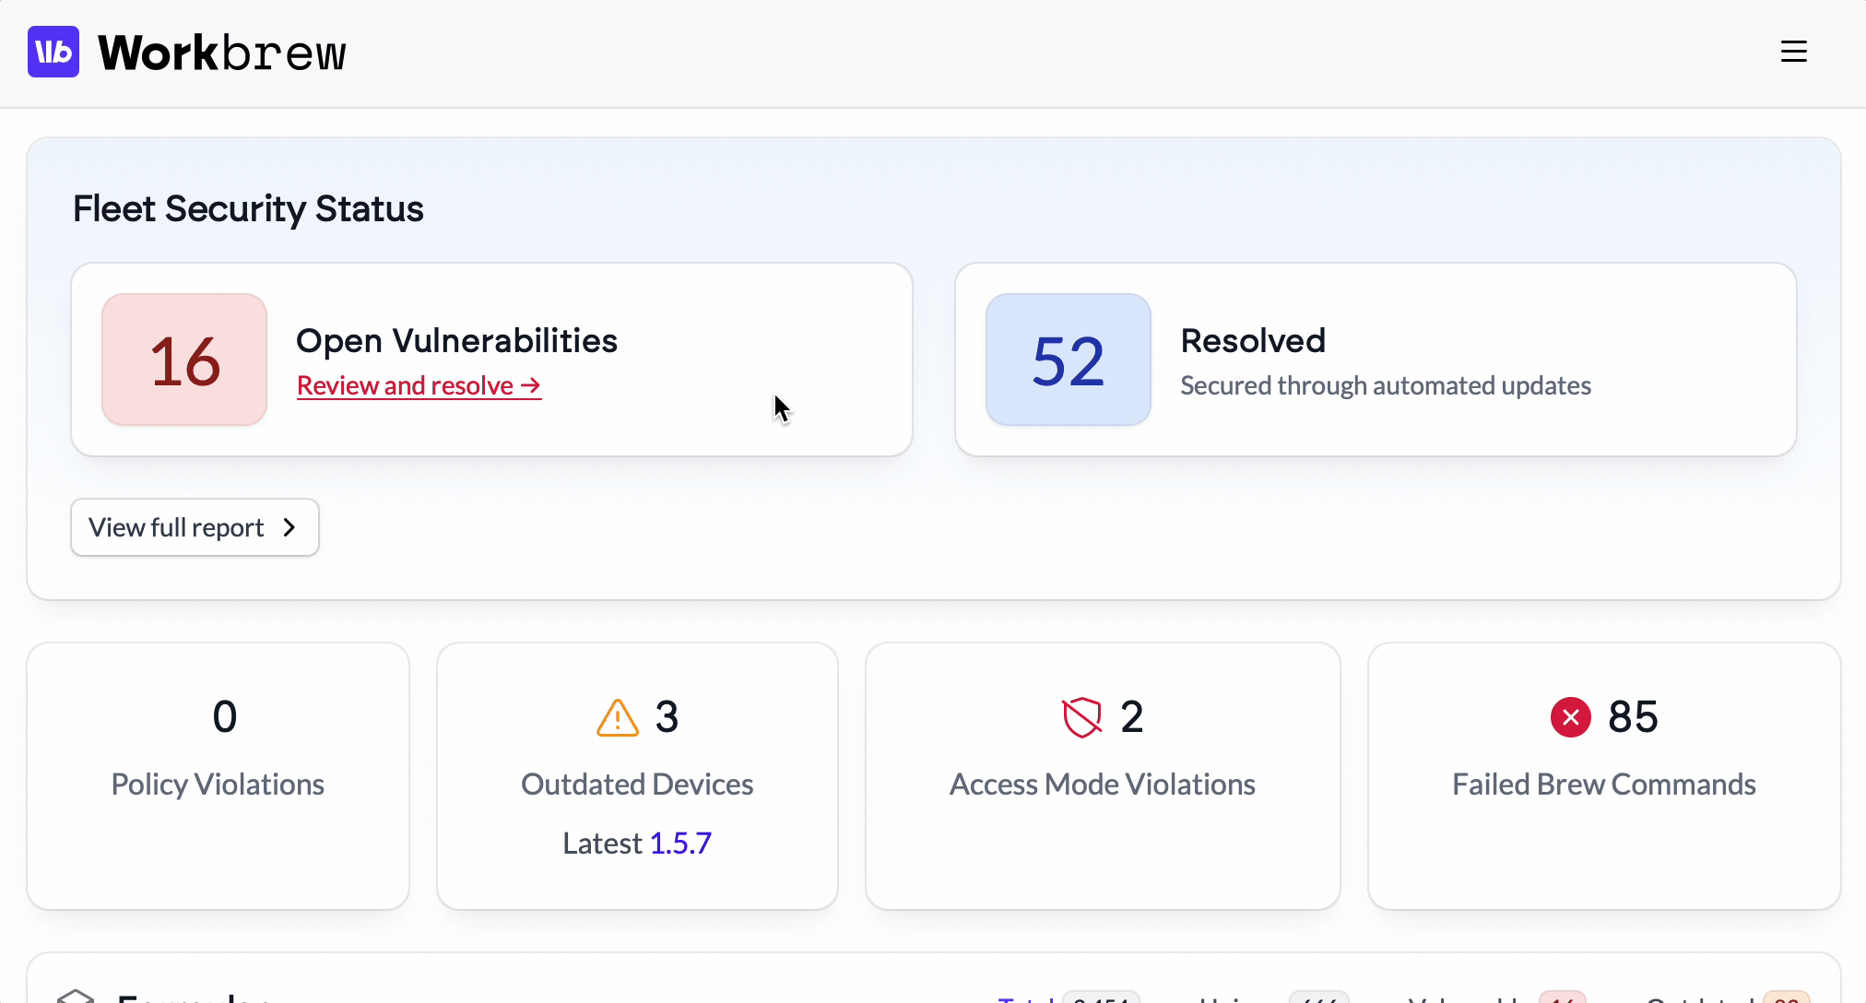Viewport: 1866px width, 1003px height.
Task: Click the Workbrew wordmark text
Action: pyautogui.click(x=221, y=53)
